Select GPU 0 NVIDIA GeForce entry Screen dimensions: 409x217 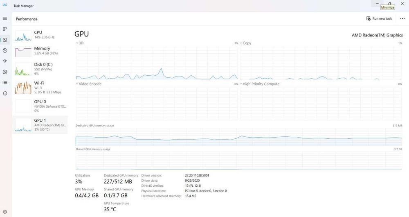point(40,106)
